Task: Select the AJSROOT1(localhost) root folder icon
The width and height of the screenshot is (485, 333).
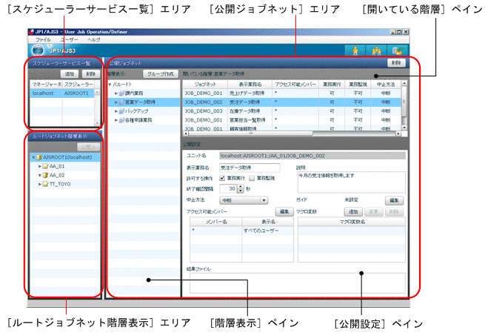Action: click(39, 157)
